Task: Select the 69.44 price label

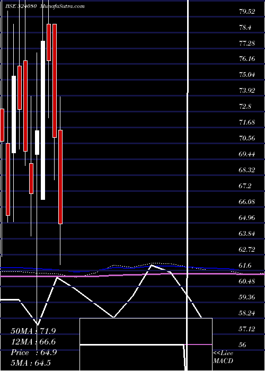Action: coord(247,154)
